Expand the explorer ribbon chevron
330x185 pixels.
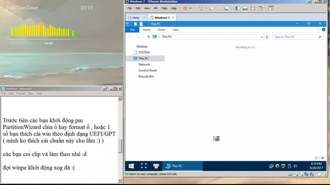[318, 30]
